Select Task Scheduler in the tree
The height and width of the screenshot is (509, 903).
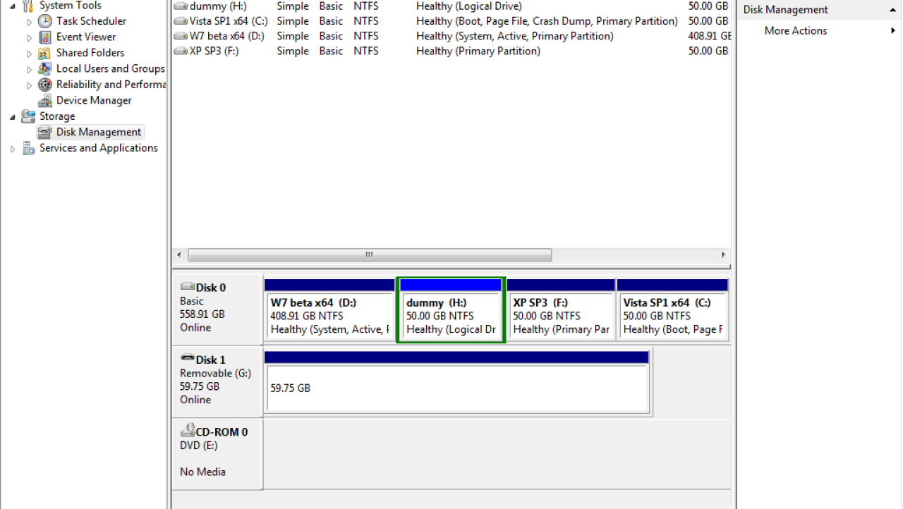[91, 21]
